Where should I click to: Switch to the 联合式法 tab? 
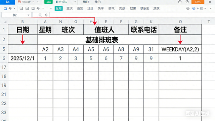pos(61,2)
